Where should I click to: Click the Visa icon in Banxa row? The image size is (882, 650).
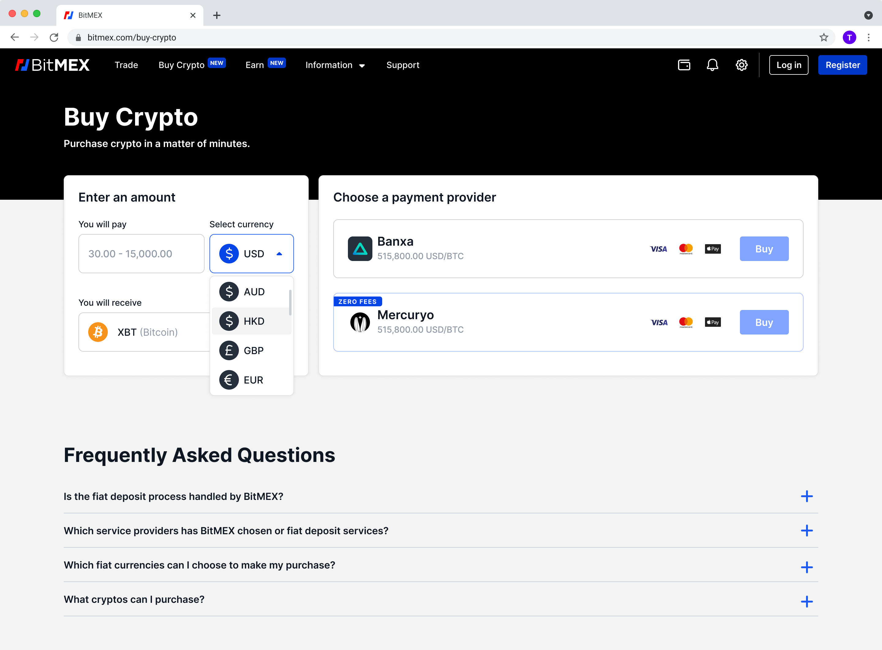point(658,249)
